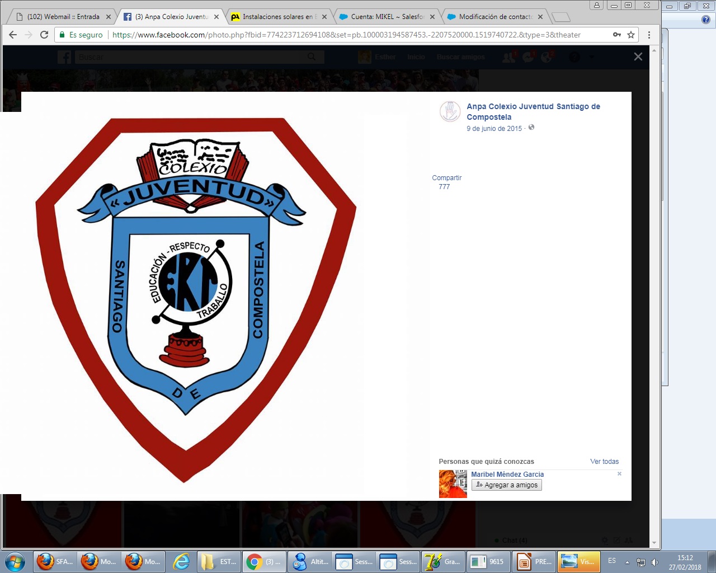716x573 pixels.
Task: Open the Altit taskbar application
Action: 310,562
